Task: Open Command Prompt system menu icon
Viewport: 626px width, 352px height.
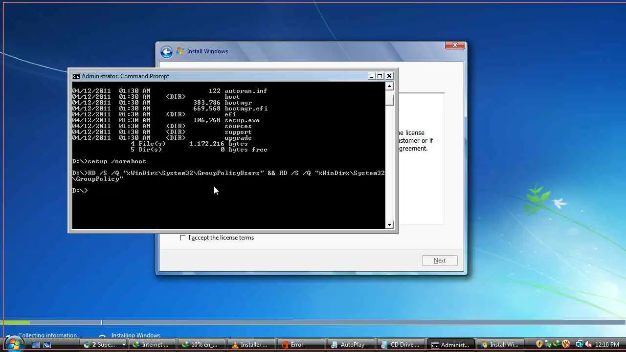Action: coord(76,76)
